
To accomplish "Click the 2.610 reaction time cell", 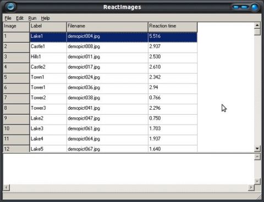I will pyautogui.click(x=173, y=68).
